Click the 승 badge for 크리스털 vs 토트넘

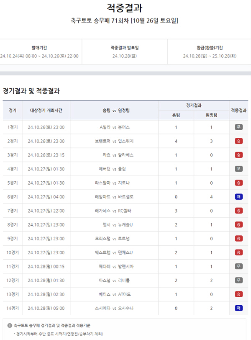238,239
